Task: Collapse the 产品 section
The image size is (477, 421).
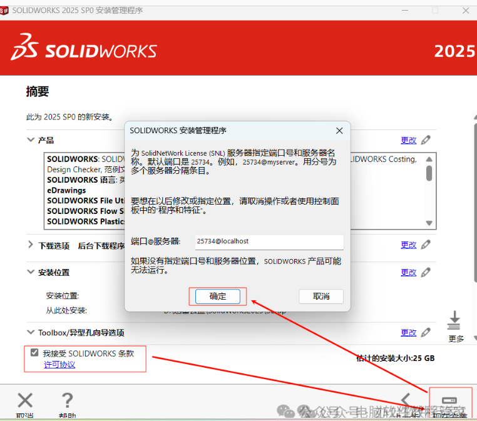Action: pos(31,140)
